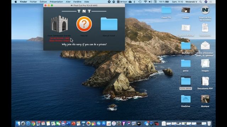This screenshot has width=227, height=127.
Task: Open Finder from the Dock
Action: (18, 123)
